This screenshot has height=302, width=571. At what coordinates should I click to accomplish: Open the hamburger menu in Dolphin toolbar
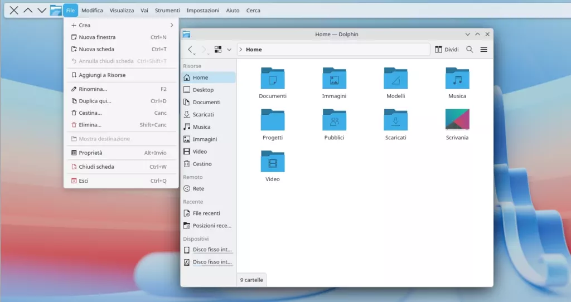(x=483, y=50)
